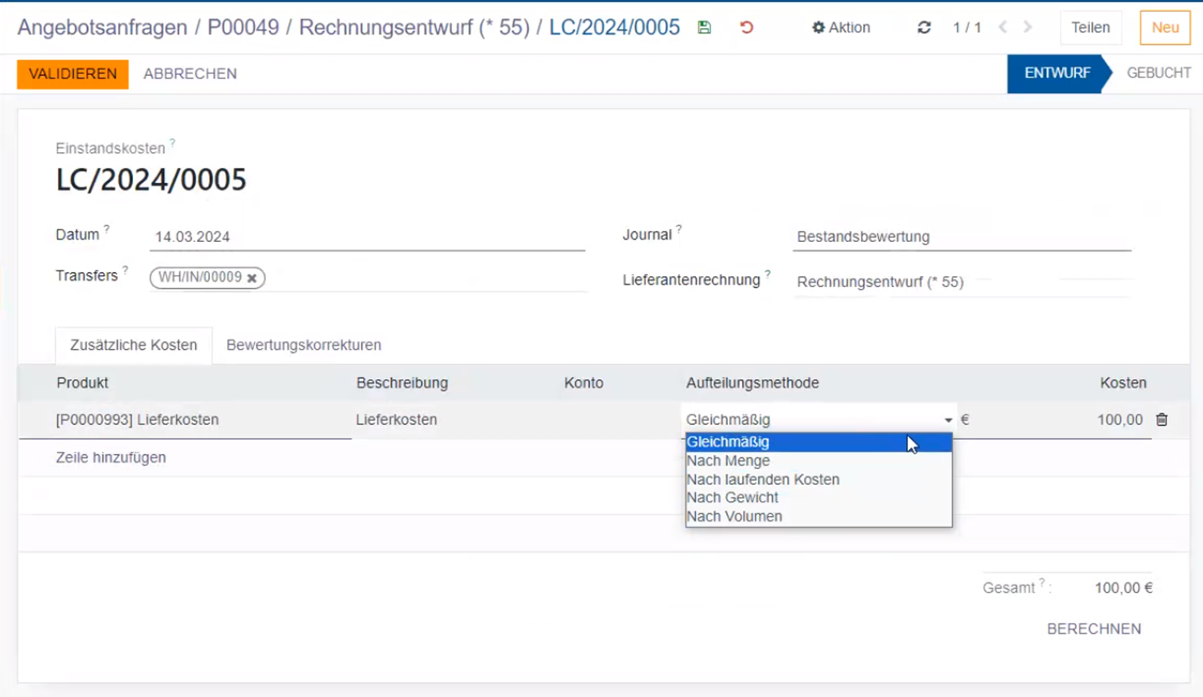The image size is (1203, 697).
Task: Switch to Bewertungskorrekturen tab
Action: 303,345
